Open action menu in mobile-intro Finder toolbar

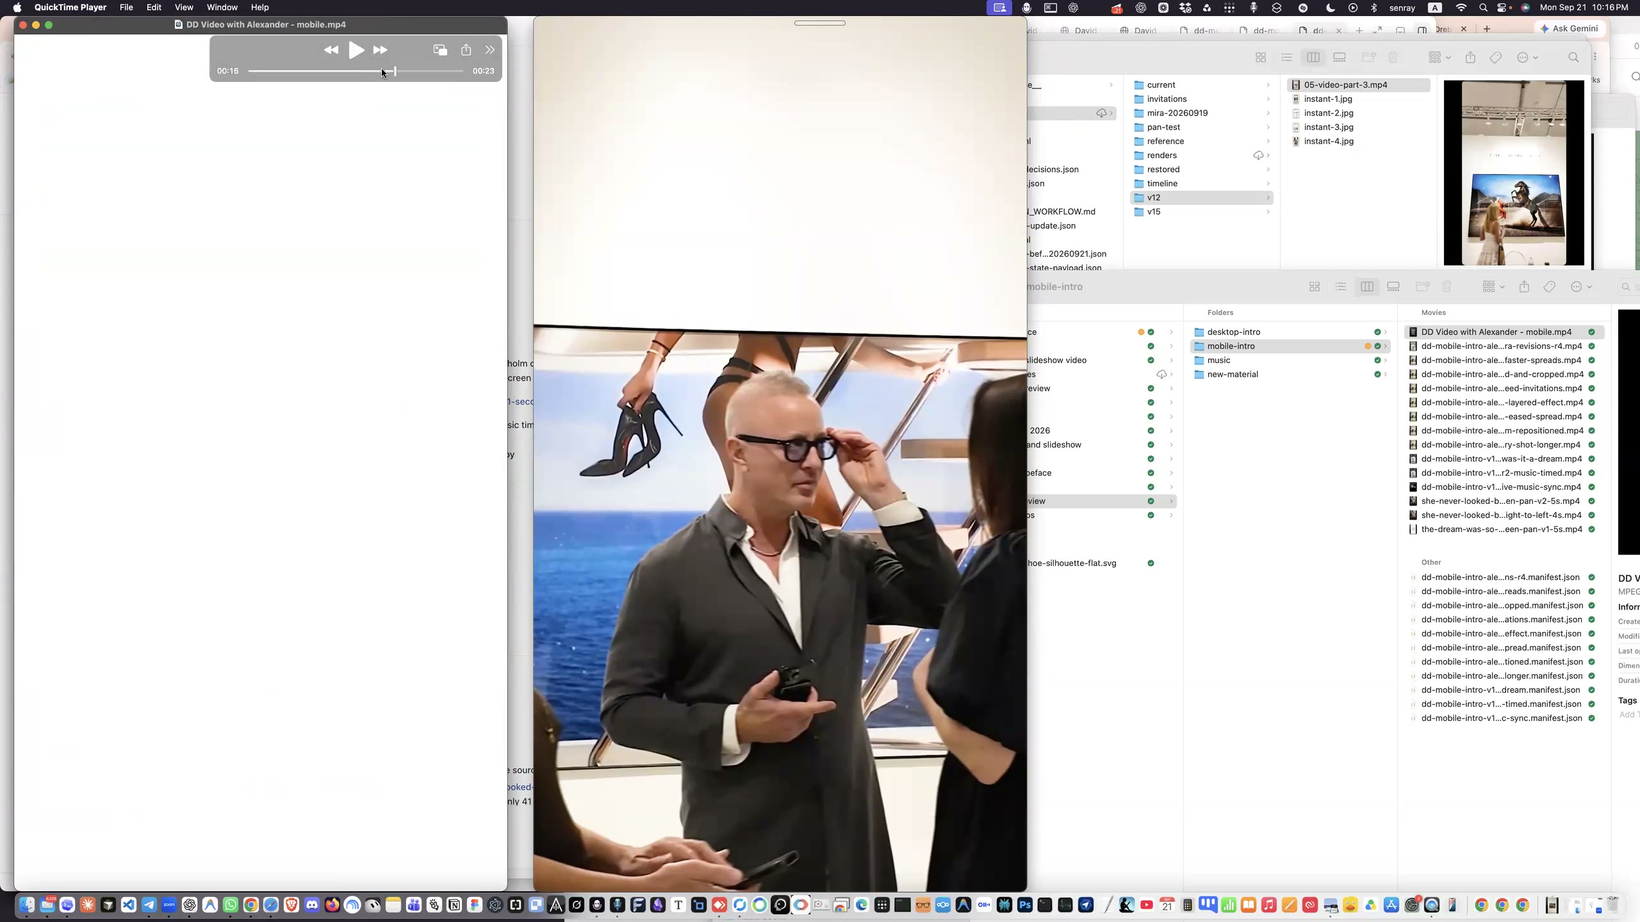point(1582,287)
